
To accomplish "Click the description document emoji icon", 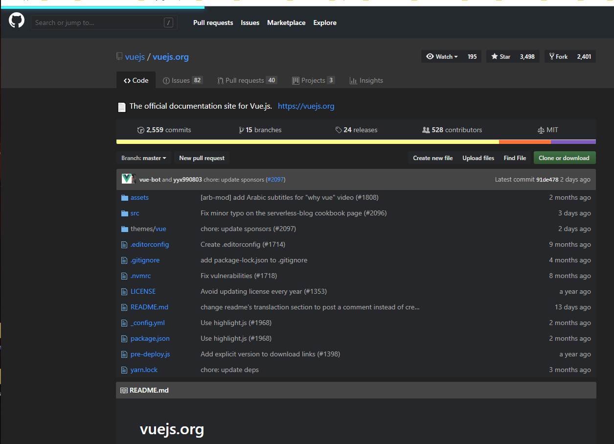I will [122, 107].
